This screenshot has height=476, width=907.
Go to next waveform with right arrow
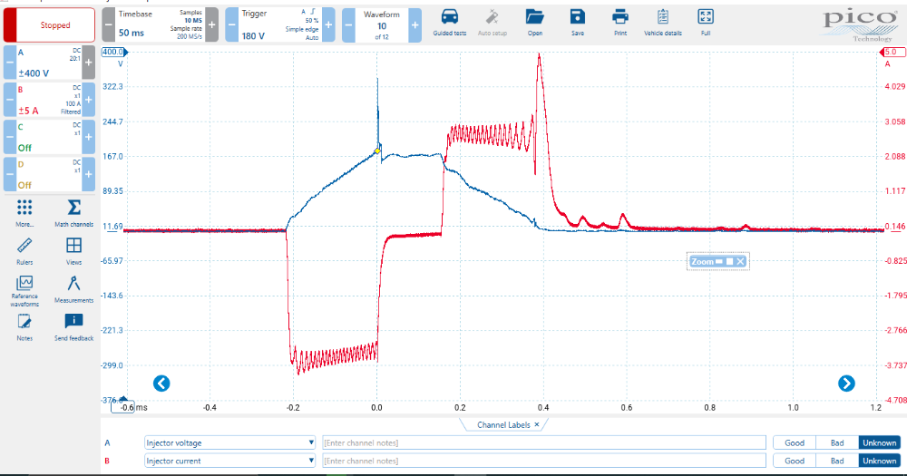[x=846, y=383]
